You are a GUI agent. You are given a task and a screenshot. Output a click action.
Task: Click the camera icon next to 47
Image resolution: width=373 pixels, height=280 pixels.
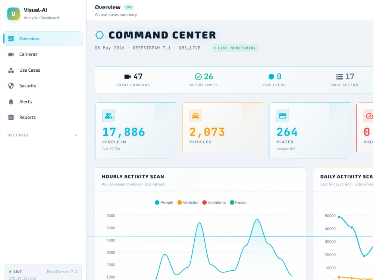[128, 77]
